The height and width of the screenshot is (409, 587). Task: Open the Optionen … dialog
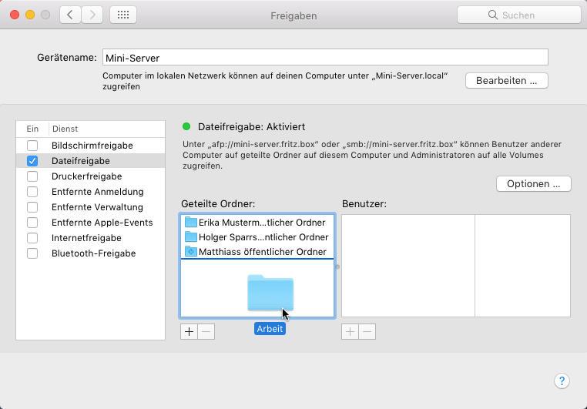coord(534,184)
